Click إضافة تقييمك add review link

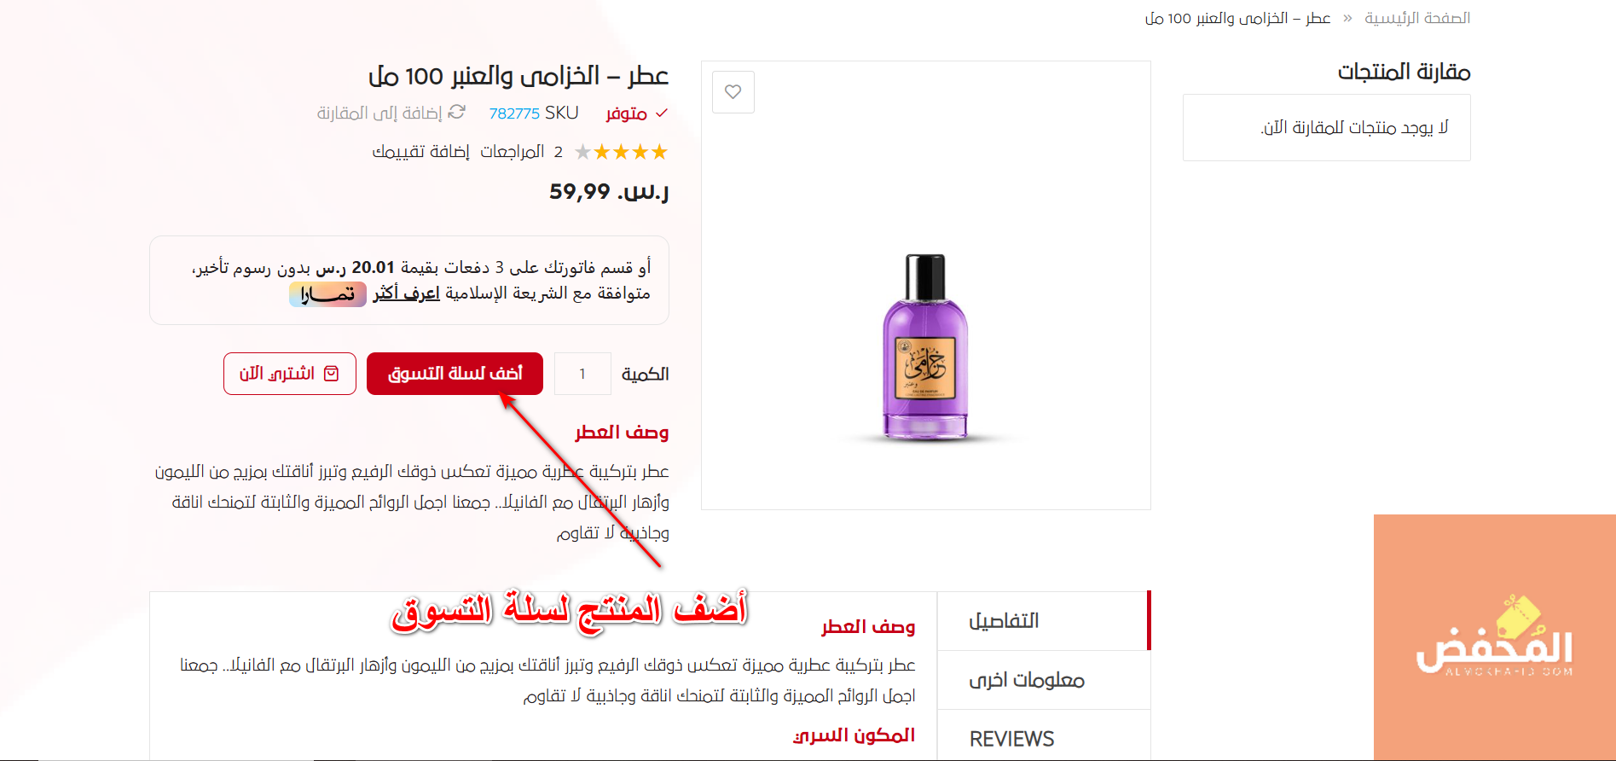pos(420,152)
